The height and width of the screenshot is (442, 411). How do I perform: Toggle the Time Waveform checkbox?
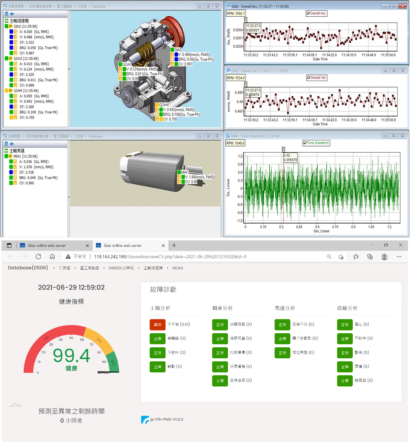click(x=305, y=143)
